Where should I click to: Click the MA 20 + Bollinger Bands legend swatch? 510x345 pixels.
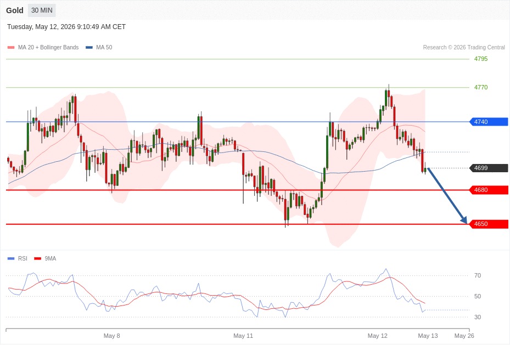(11, 47)
